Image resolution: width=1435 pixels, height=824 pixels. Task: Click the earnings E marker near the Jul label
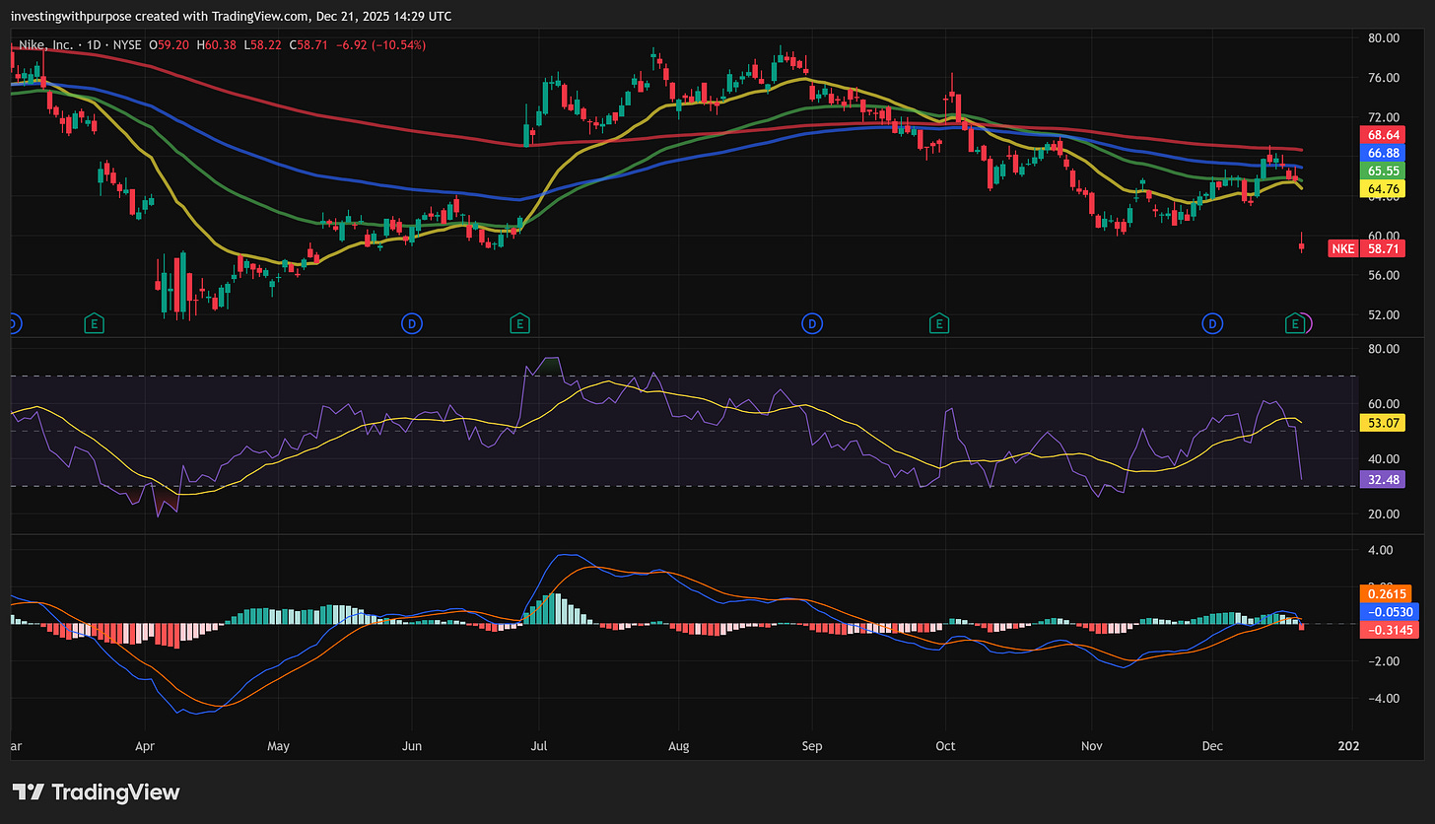tap(519, 322)
